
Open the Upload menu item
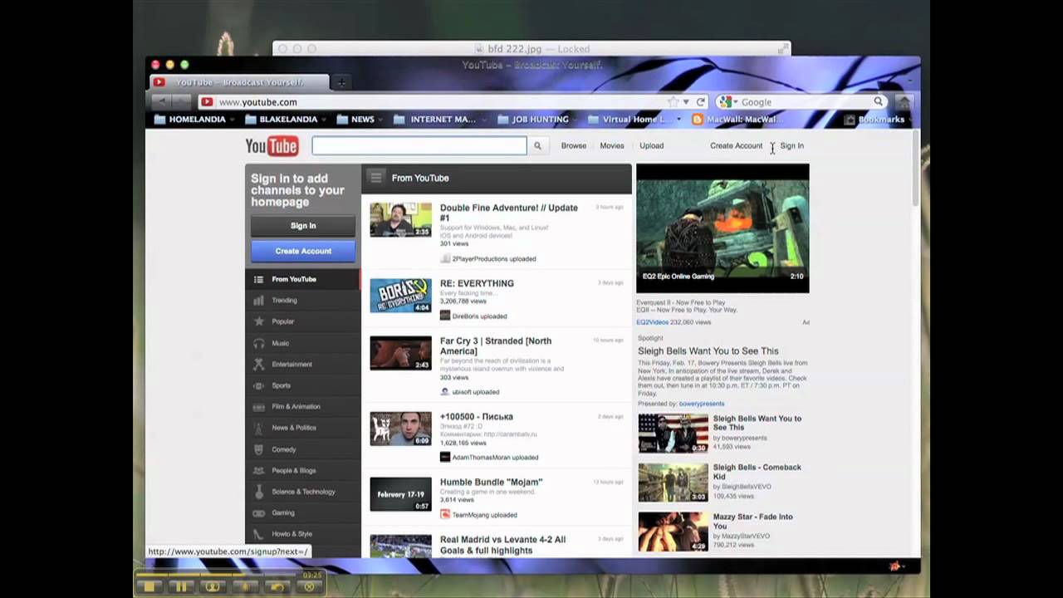click(x=651, y=146)
